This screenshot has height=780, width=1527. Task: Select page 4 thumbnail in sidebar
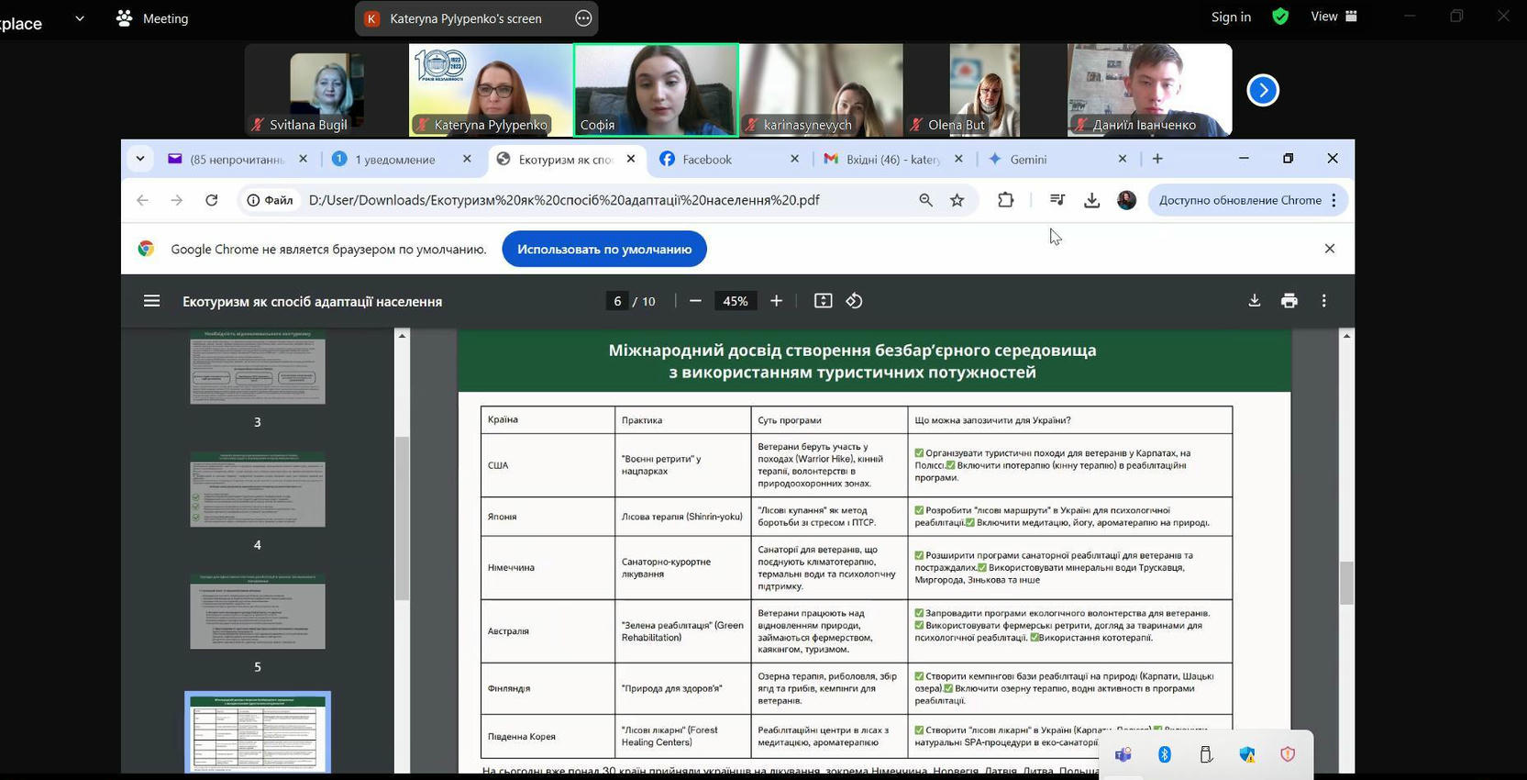(258, 490)
